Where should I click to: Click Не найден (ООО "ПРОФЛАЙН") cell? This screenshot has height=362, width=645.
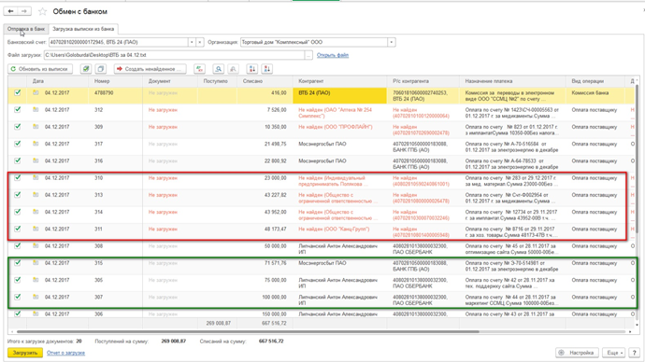pos(339,130)
